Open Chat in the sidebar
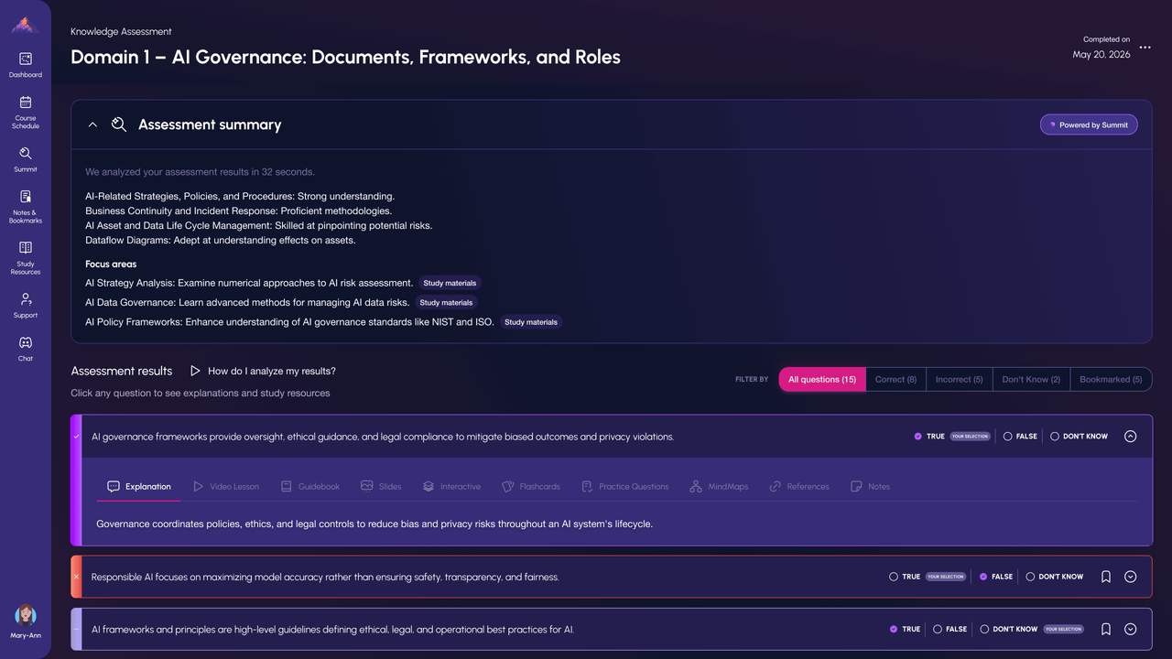The width and height of the screenshot is (1172, 659). (x=26, y=349)
